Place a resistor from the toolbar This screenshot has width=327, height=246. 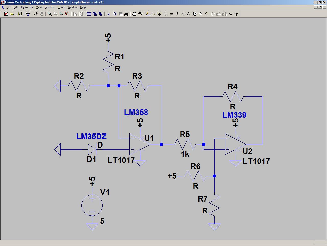(x=166, y=14)
